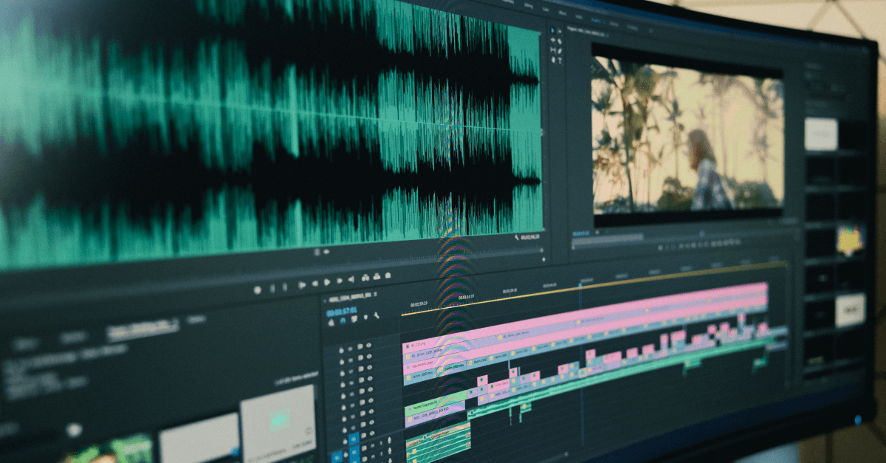
Task: Mute the first audio track with the M button
Action: [x=372, y=444]
